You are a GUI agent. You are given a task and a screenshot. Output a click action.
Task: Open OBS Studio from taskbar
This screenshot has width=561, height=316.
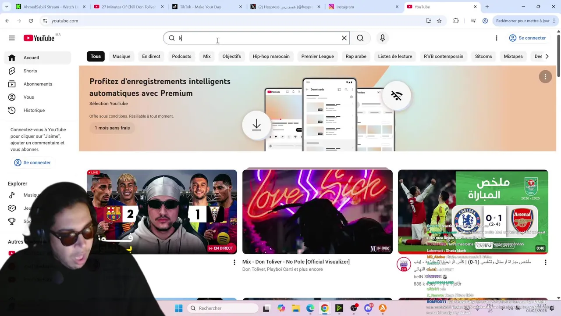(354, 308)
